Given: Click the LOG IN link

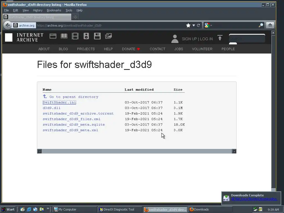Looking at the screenshot, I should point(206,39).
